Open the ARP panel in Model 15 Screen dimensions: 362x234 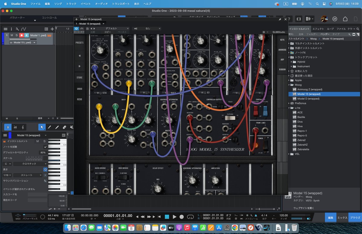282,59
